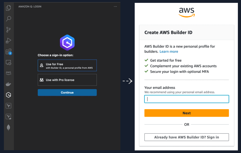
Task: Open the Search view magnifier icon
Action: [x=9, y=19]
